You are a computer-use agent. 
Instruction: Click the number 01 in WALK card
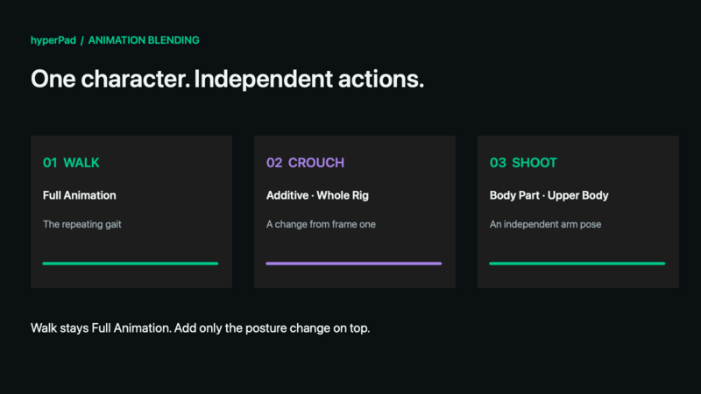point(50,163)
